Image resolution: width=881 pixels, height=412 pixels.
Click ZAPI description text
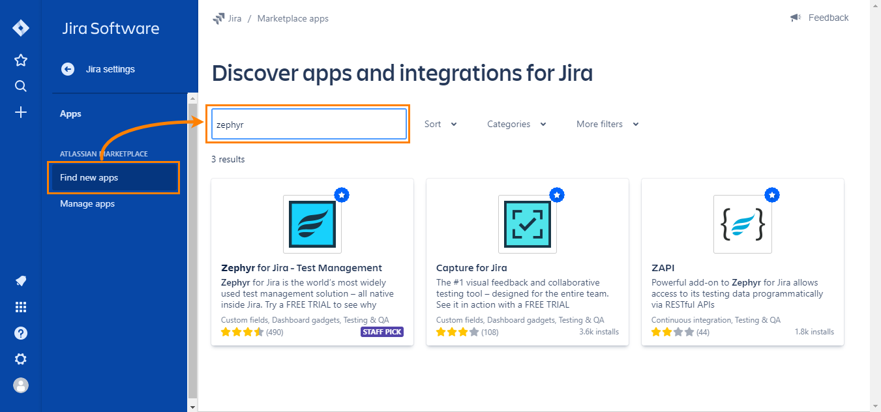click(x=737, y=293)
